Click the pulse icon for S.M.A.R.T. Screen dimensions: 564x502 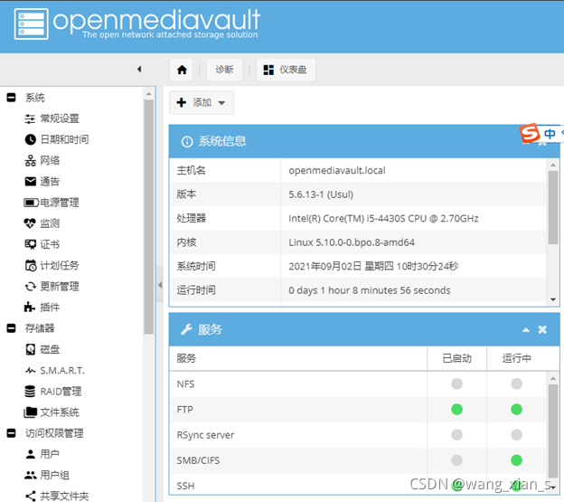(x=31, y=370)
